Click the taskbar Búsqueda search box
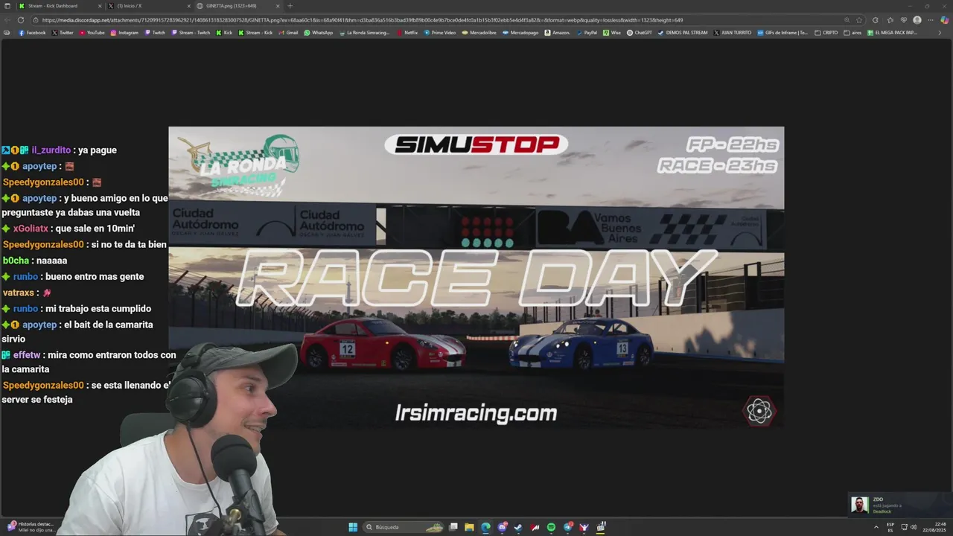The image size is (953, 536). coord(404,527)
